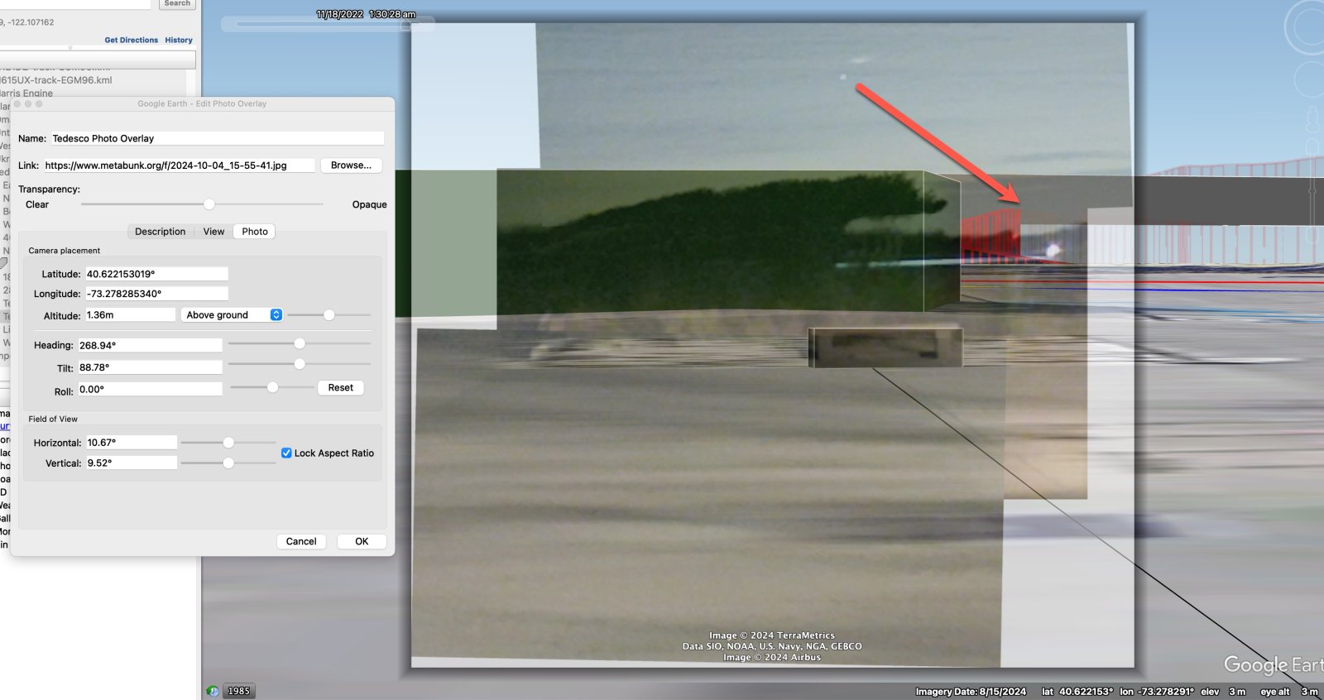The width and height of the screenshot is (1324, 700).
Task: Click the 1985 historical imagery year badge
Action: (x=239, y=691)
